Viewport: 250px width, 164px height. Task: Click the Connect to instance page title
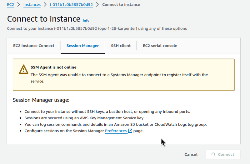click(44, 19)
